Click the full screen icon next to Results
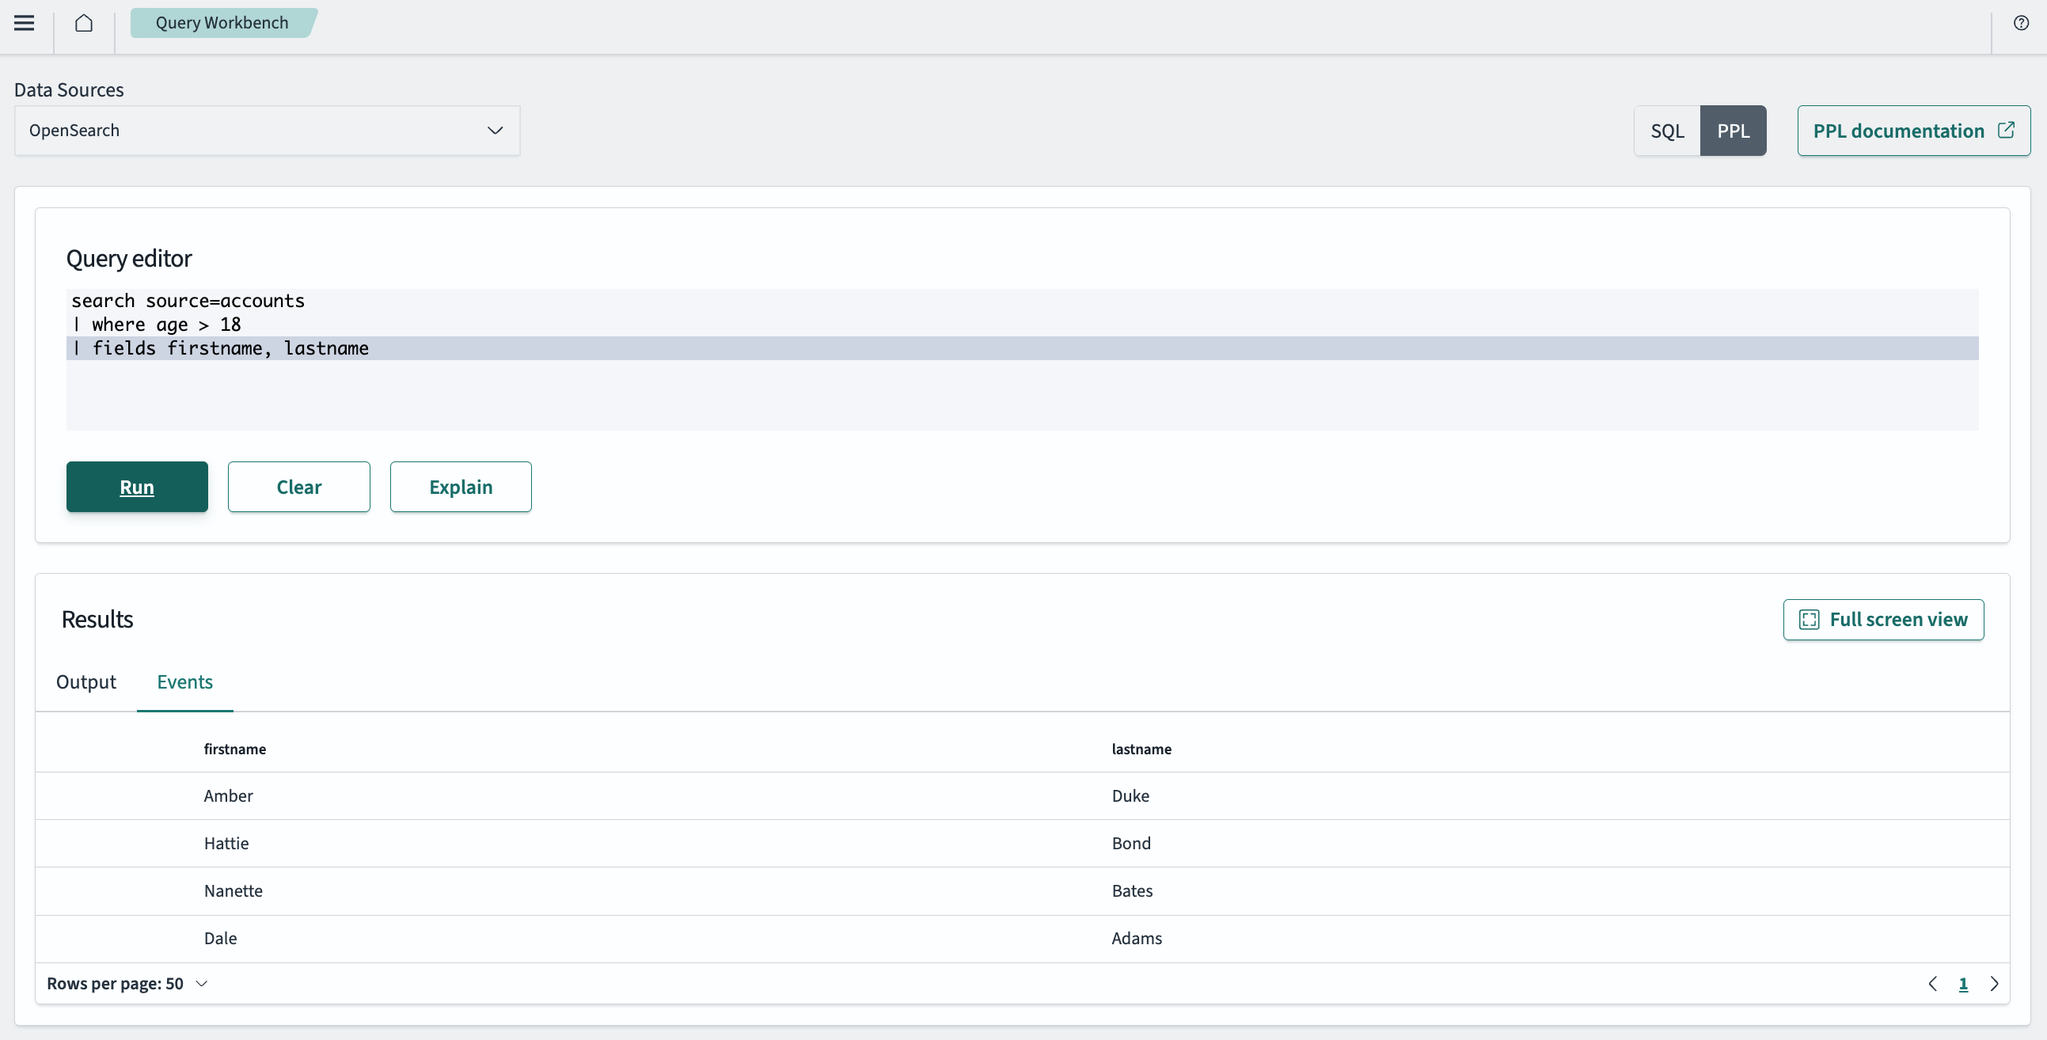Image resolution: width=2047 pixels, height=1040 pixels. pyautogui.click(x=1810, y=620)
